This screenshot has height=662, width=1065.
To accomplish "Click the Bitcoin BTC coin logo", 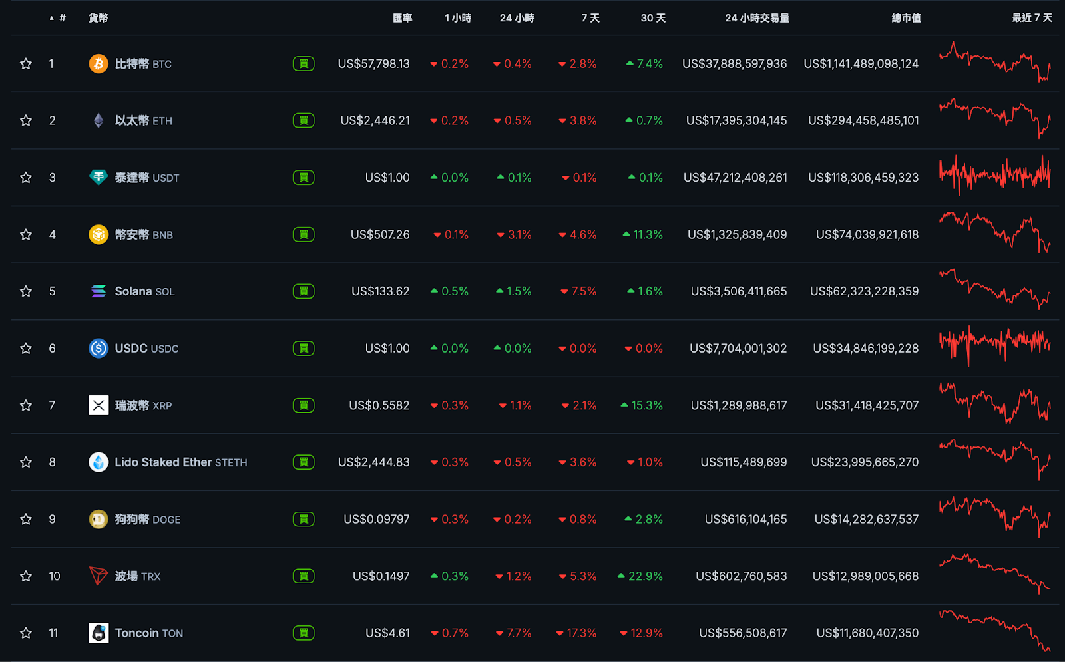I will (99, 64).
